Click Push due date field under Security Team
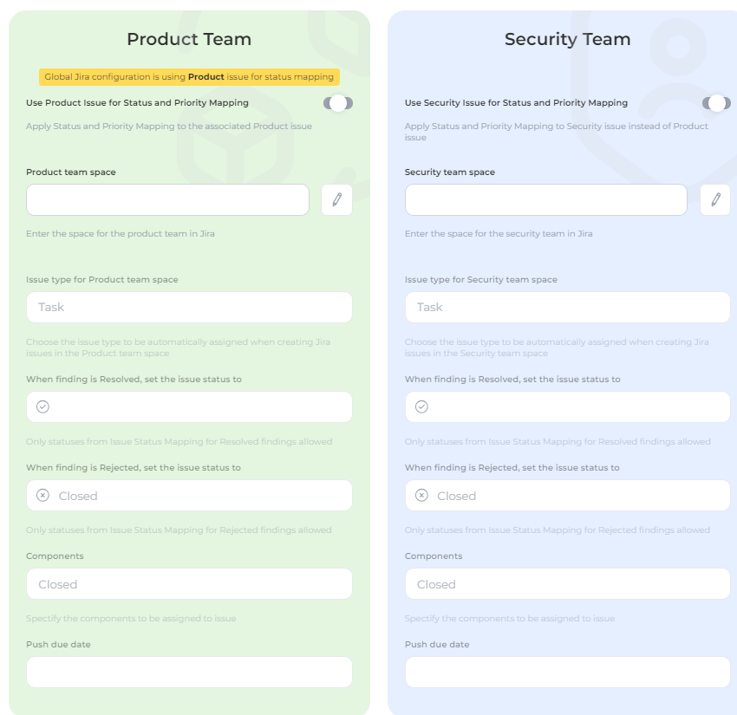 point(567,673)
